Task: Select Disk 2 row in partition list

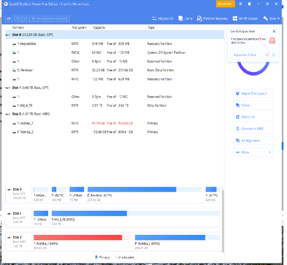Action: tap(115, 114)
